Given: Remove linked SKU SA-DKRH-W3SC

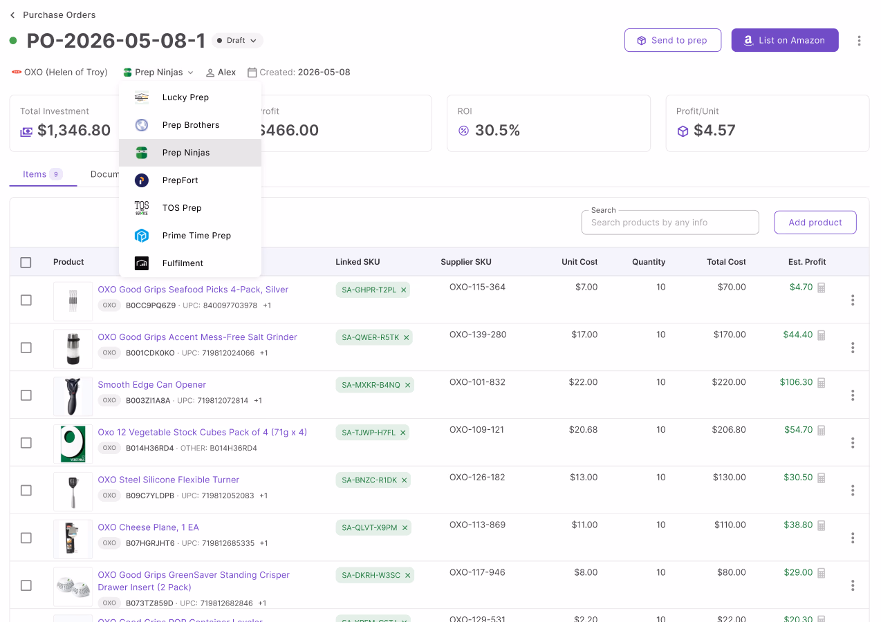Looking at the screenshot, I should coord(408,576).
